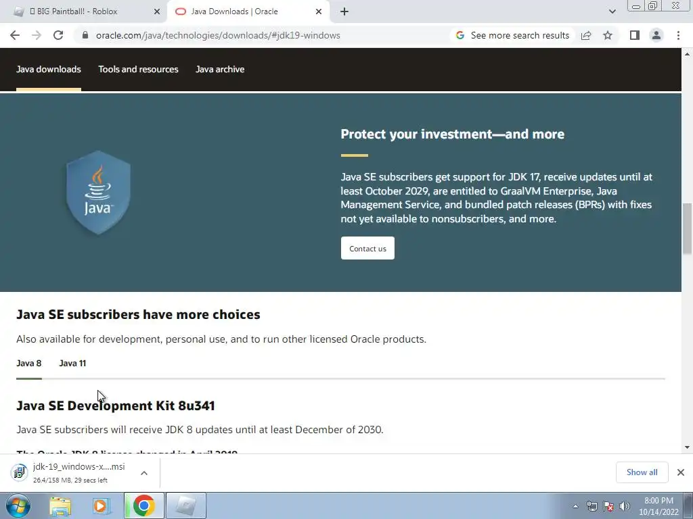This screenshot has width=693, height=519.
Task: Click the address bar URL
Action: click(x=218, y=35)
